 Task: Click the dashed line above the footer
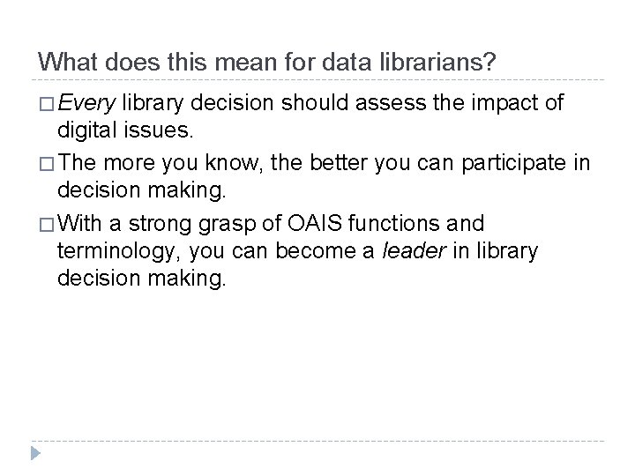tap(317, 441)
